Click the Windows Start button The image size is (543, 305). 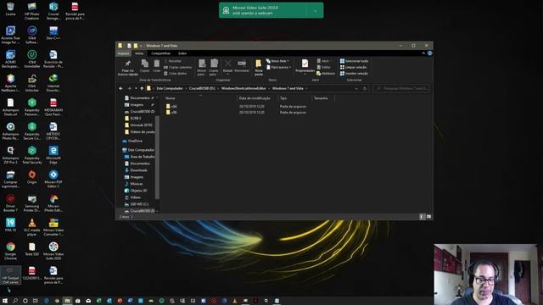point(5,301)
